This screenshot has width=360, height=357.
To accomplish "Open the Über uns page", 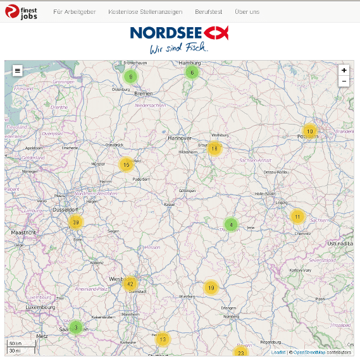I will 247,12.
